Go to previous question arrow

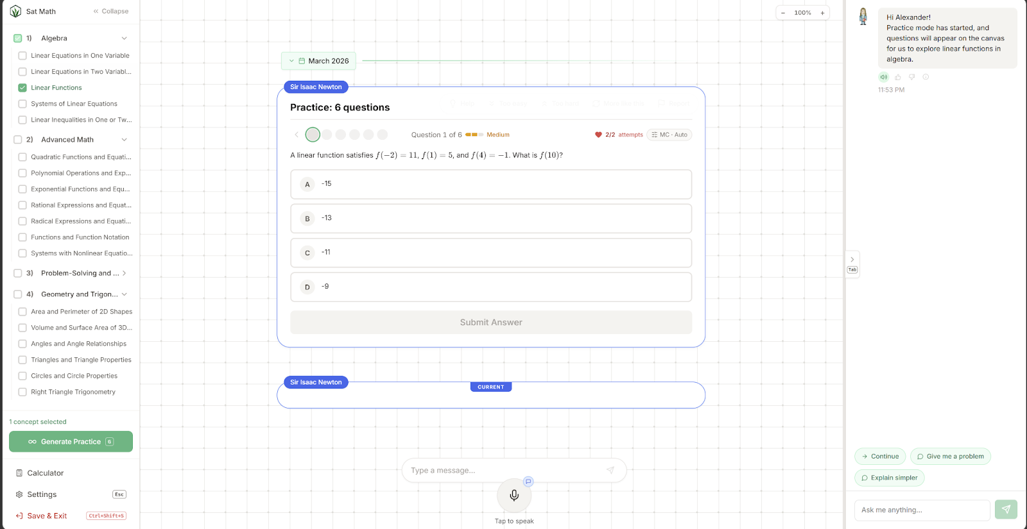point(297,135)
